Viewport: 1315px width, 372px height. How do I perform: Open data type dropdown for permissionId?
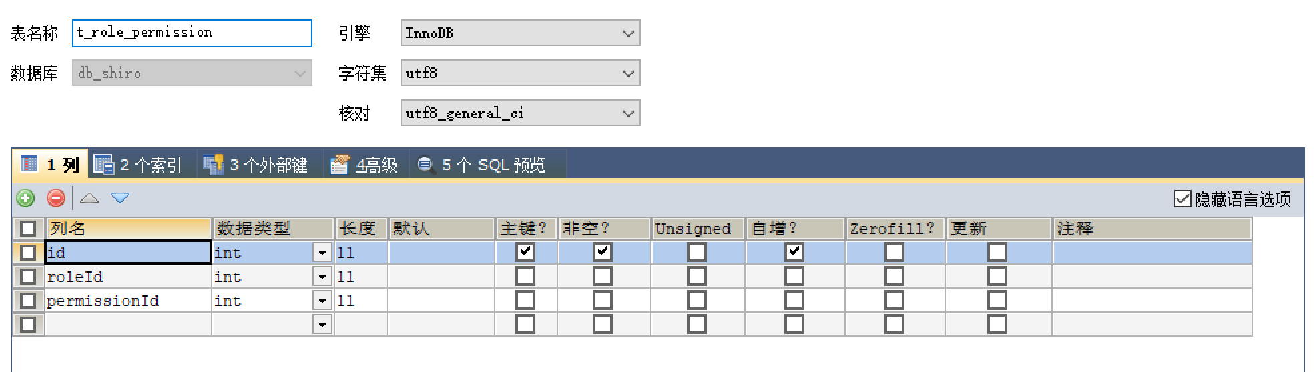[322, 301]
